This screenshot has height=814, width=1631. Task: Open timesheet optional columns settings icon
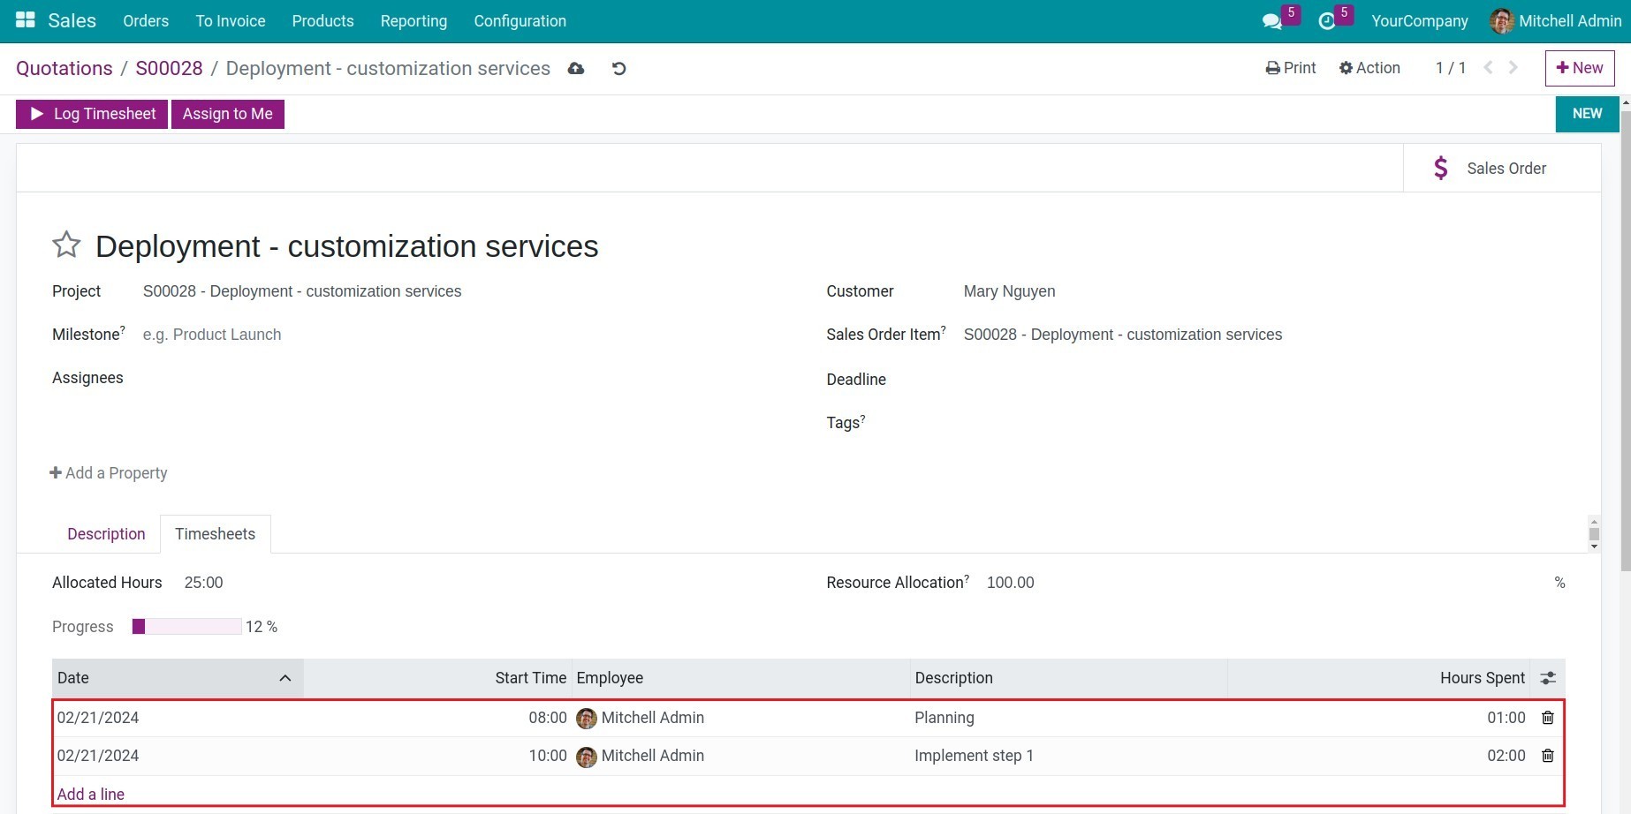point(1548,678)
